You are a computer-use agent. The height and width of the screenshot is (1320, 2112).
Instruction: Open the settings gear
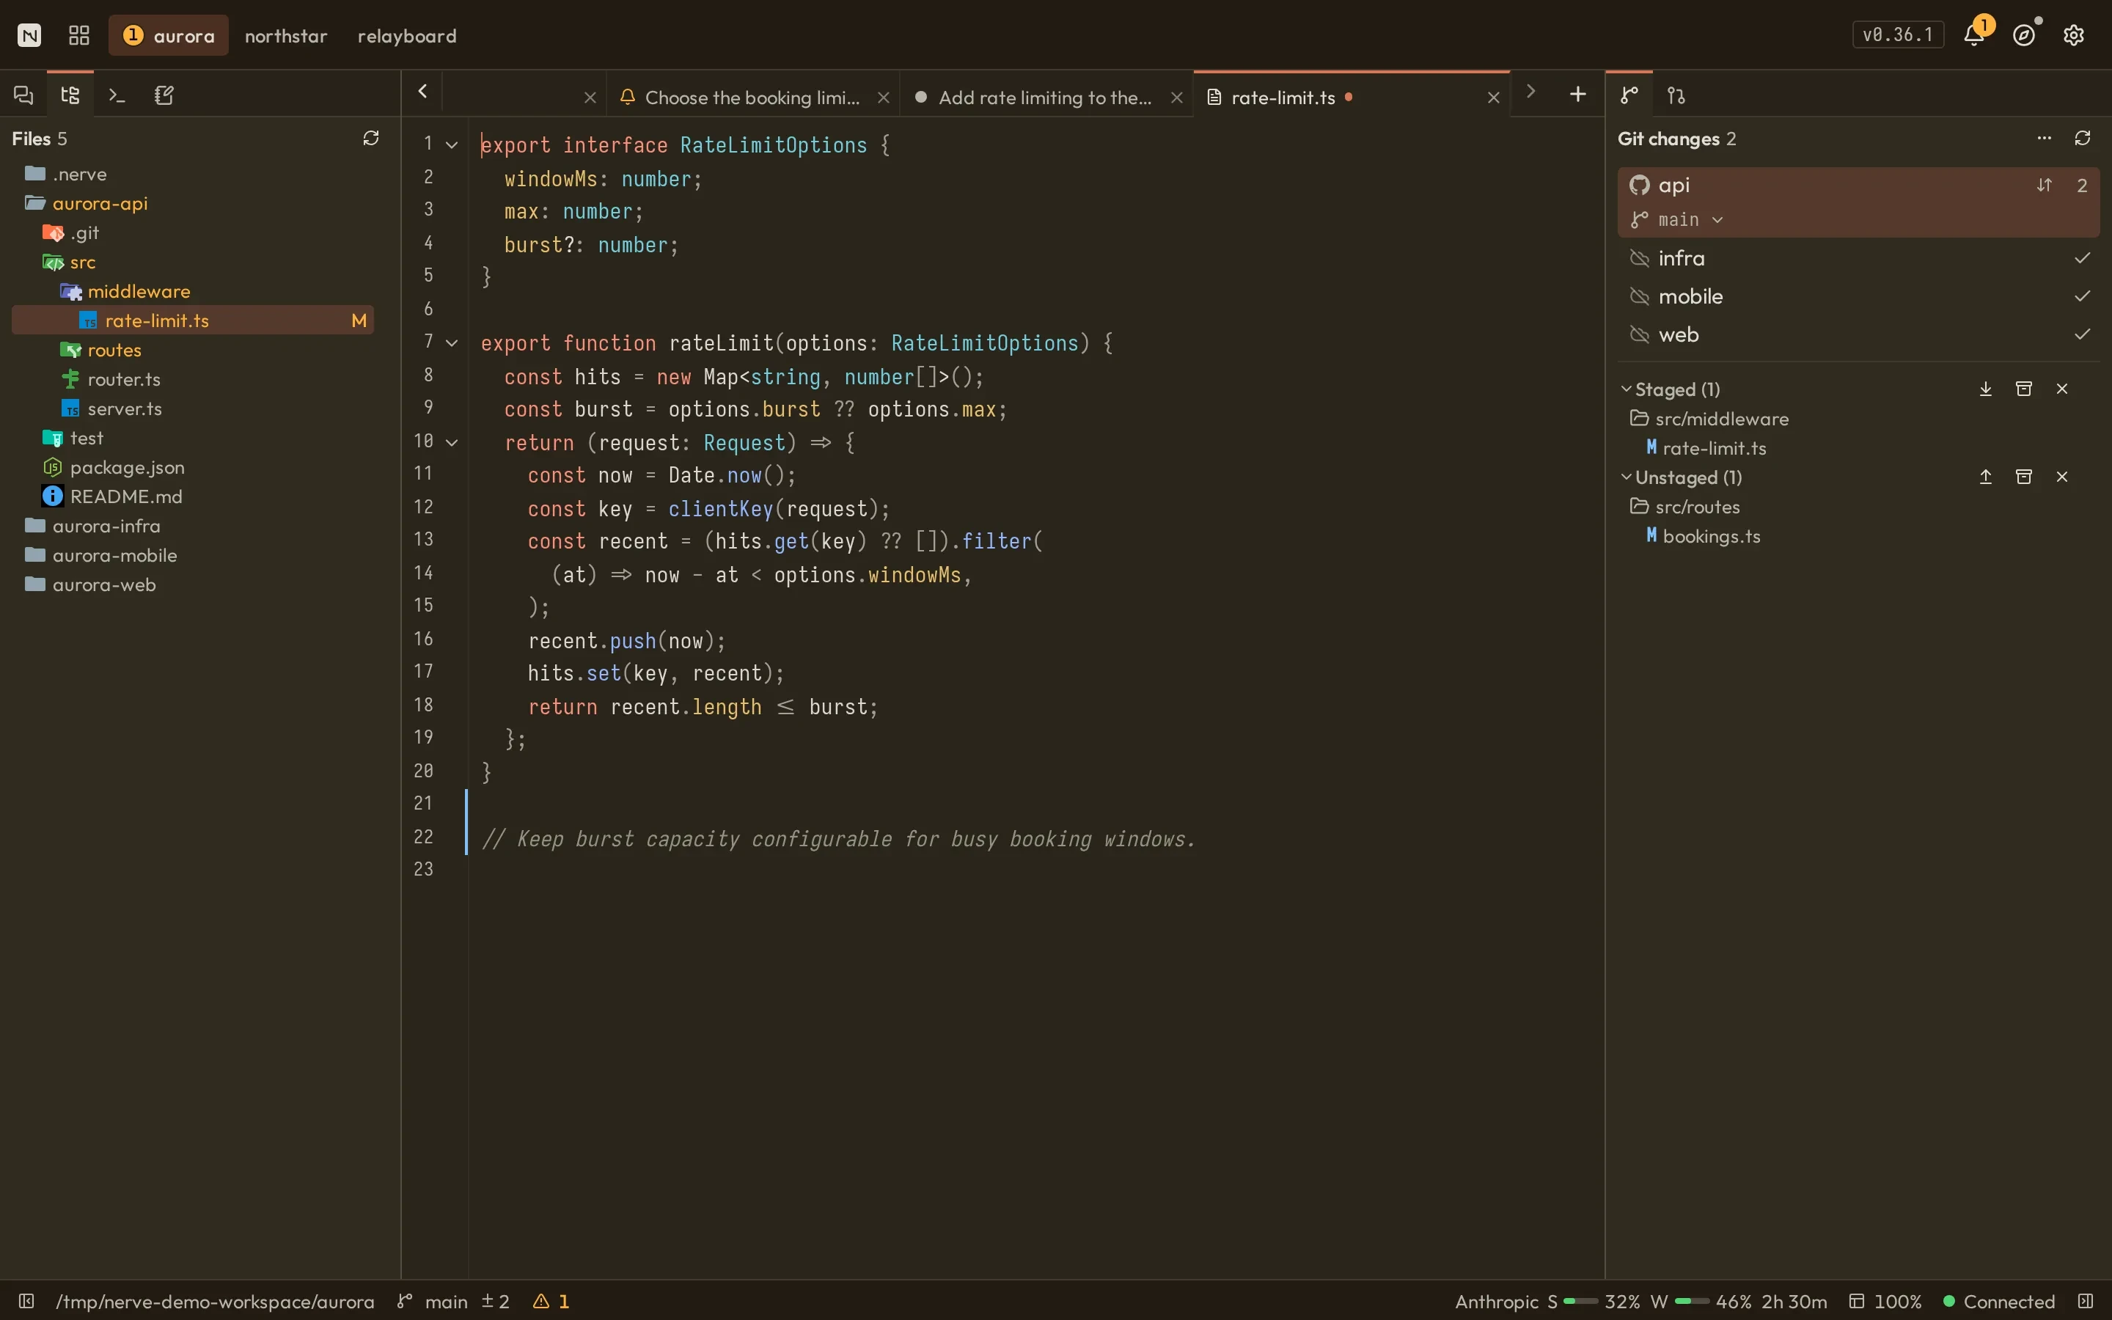tap(2074, 35)
